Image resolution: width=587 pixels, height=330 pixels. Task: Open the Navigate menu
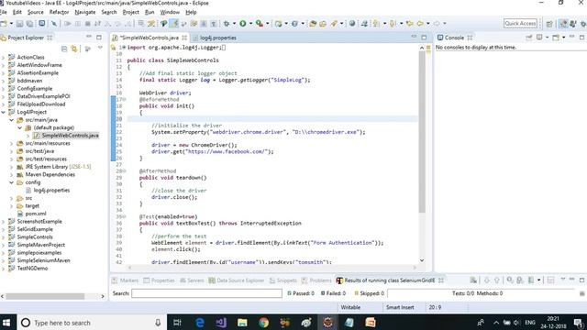point(85,12)
